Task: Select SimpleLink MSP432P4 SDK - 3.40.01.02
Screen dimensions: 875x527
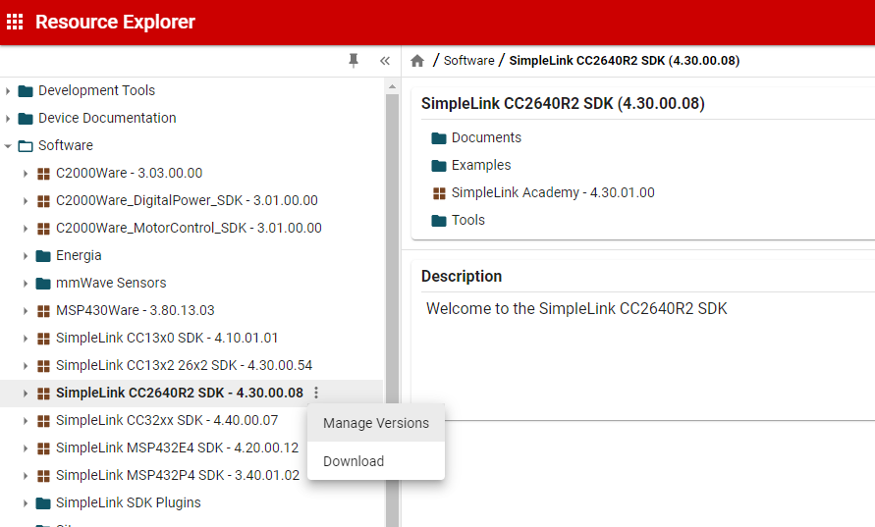Action: 178,475
